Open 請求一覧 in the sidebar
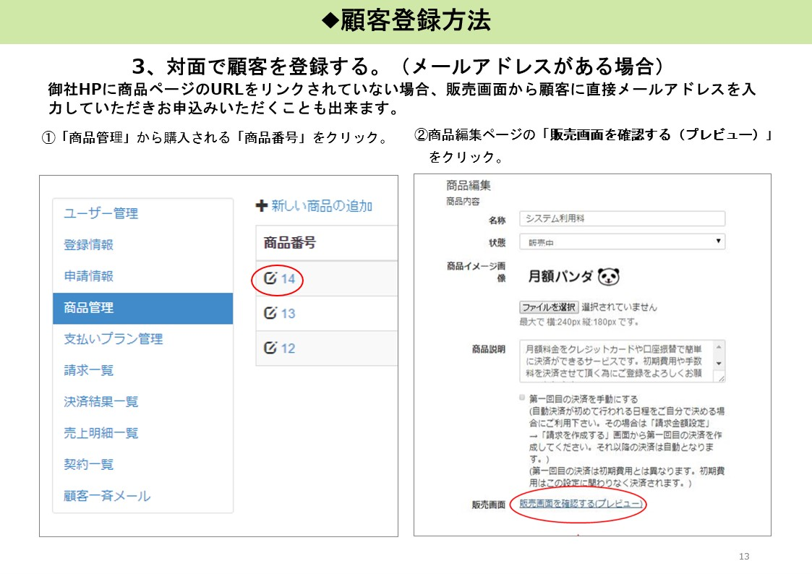The width and height of the screenshot is (812, 574). coord(88,370)
